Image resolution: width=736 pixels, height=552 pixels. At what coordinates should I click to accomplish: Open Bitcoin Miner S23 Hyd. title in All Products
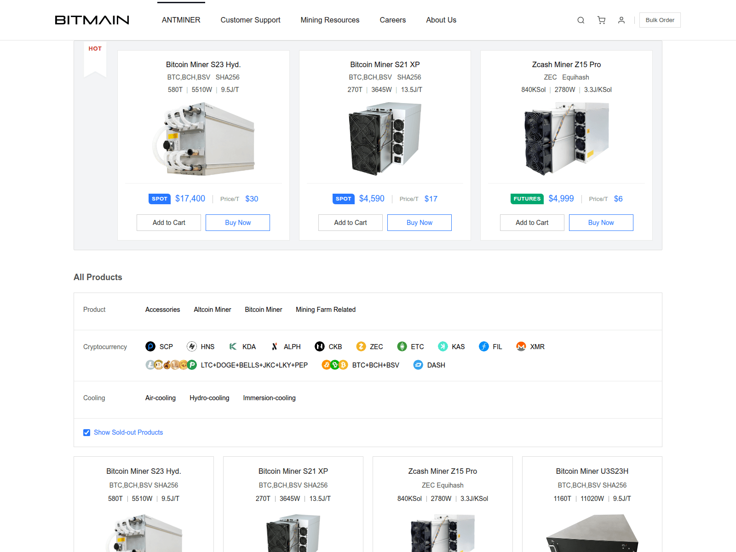pos(144,471)
